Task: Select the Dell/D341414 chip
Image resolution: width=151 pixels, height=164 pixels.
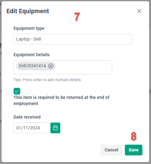Action: click(32, 66)
